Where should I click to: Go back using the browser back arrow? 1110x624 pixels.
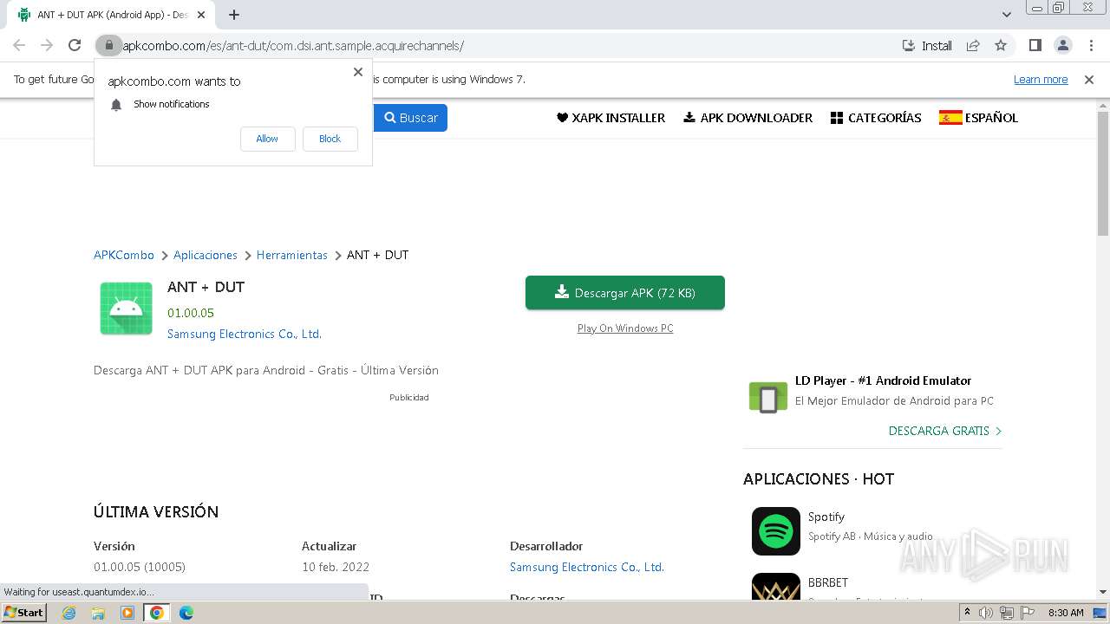tap(19, 45)
